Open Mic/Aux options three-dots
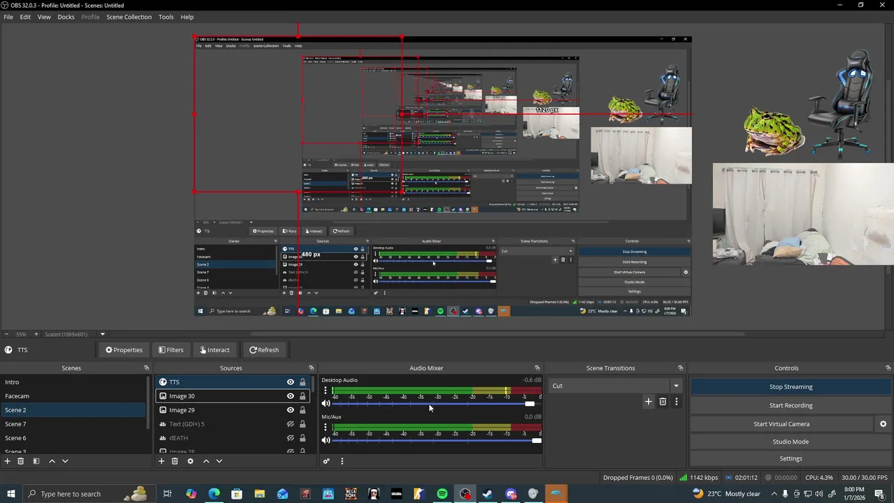Screen dimensions: 894x503 [x=325, y=427]
